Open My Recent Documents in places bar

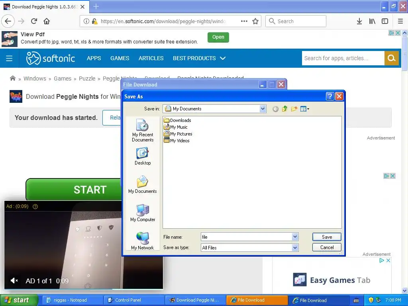(x=143, y=130)
